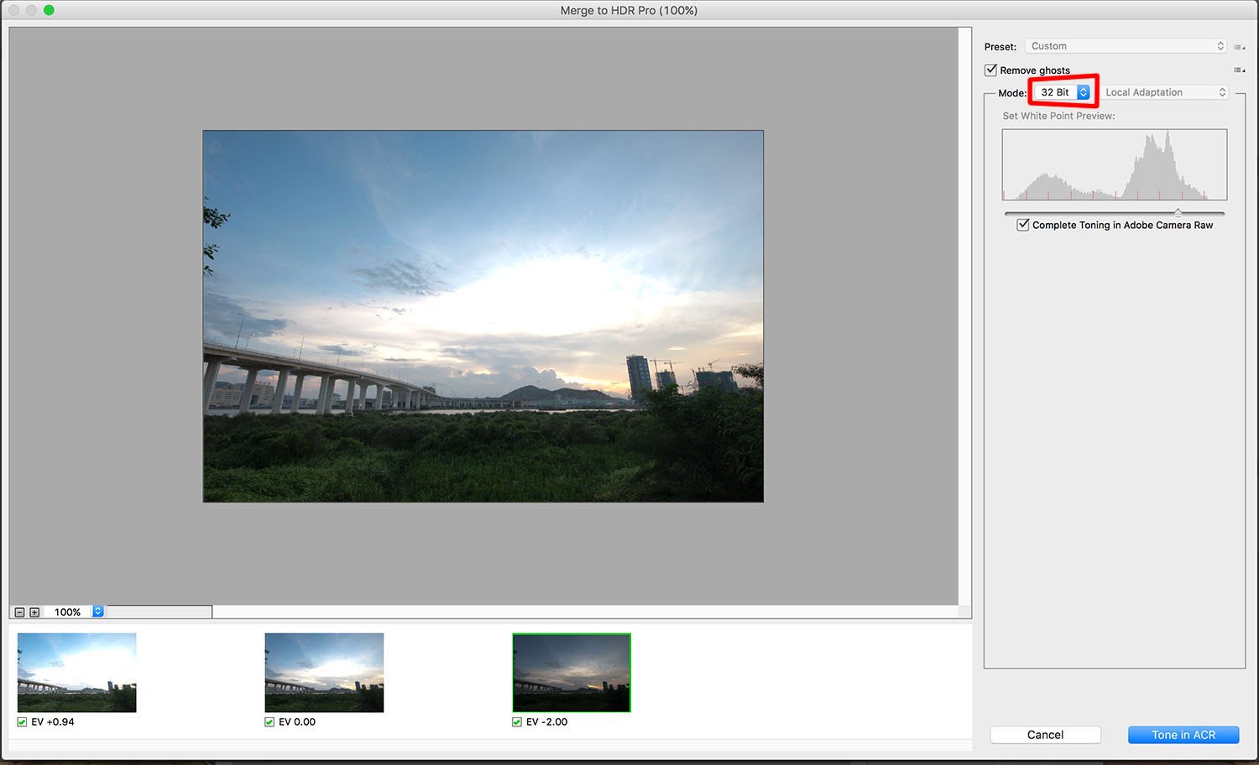Screen dimensions: 1259x765
Task: Click the Cancel button
Action: pos(1045,734)
